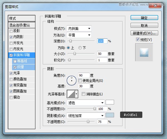The width and height of the screenshot is (167, 139).
Task: Uncheck the 内阴影 inner shadow checkbox
Action: [11, 37]
